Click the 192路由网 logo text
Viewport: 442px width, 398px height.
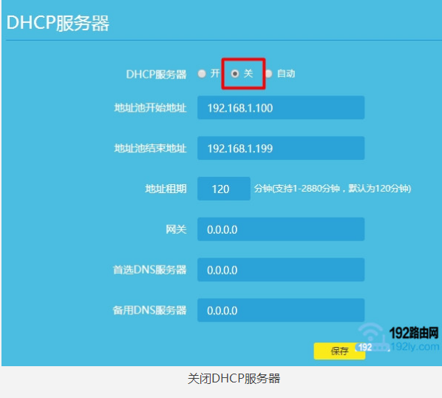tap(414, 333)
